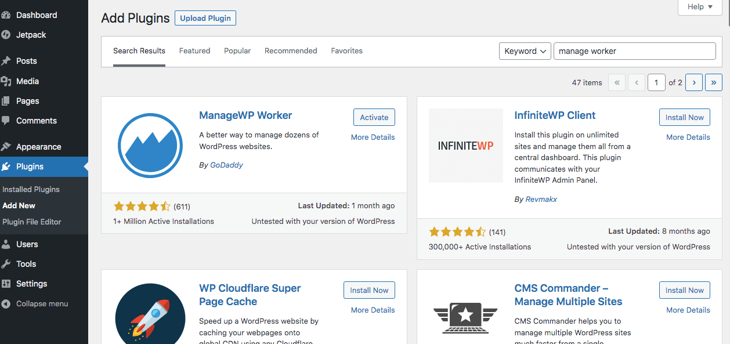
Task: Switch to the Featured tab
Action: click(x=194, y=51)
